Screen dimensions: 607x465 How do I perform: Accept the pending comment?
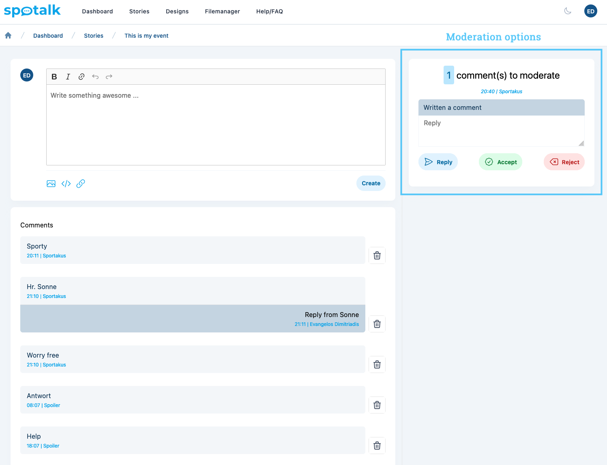point(500,162)
